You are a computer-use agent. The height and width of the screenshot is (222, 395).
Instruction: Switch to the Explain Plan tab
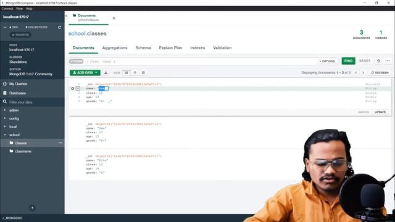tap(170, 48)
